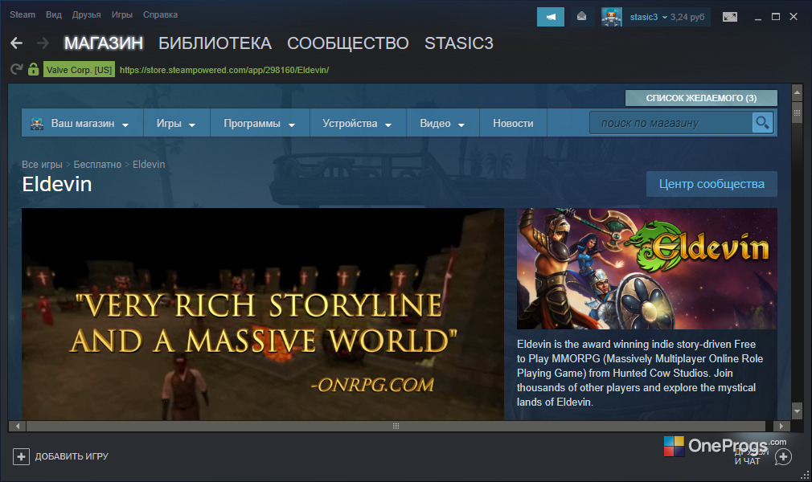Click the horizontal scrollbar left arrow
This screenshot has width=812, height=482.
tap(17, 426)
